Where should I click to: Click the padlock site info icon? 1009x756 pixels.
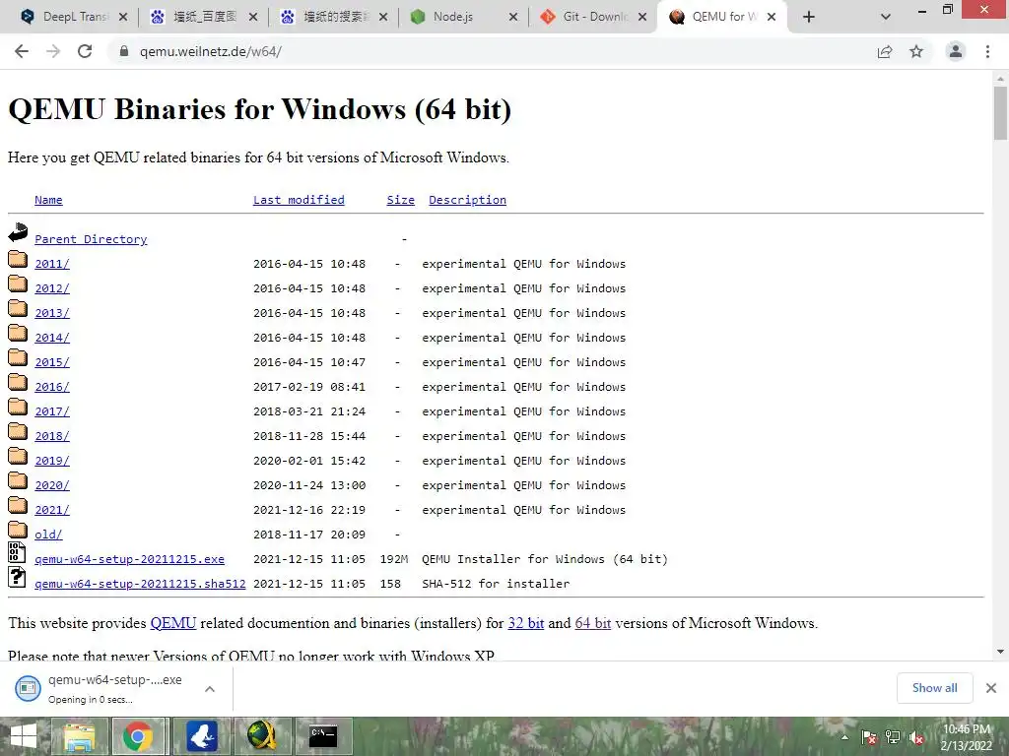[x=124, y=51]
